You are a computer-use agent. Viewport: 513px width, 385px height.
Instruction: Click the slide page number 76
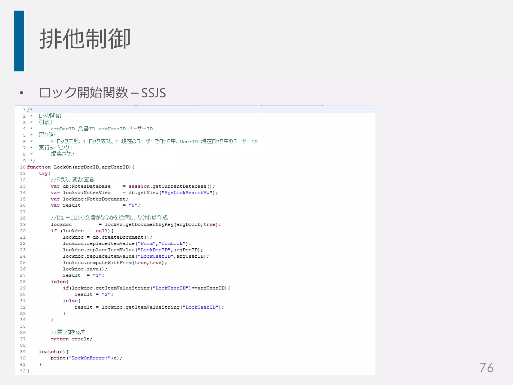[x=486, y=368]
